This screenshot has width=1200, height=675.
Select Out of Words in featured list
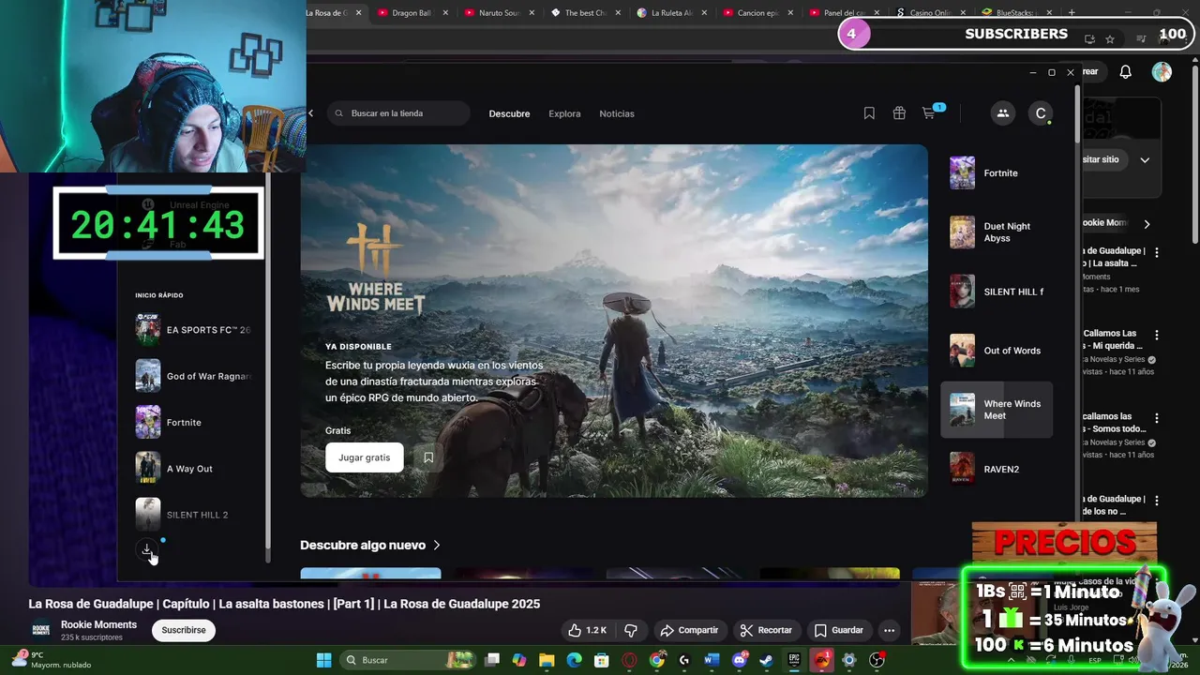pyautogui.click(x=997, y=351)
